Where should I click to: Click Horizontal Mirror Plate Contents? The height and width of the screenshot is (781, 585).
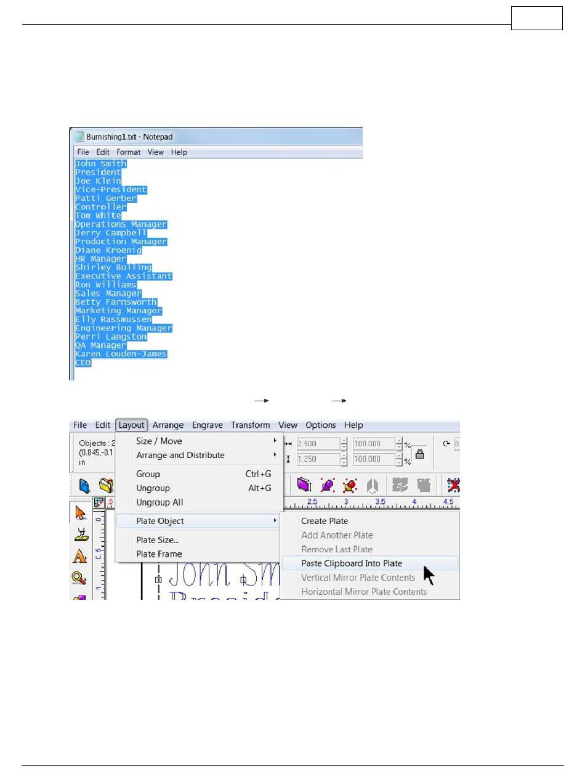pos(369,592)
